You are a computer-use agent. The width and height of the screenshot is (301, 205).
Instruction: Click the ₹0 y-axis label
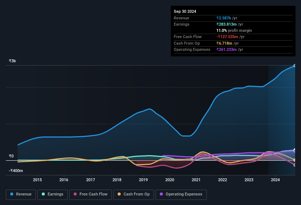coord(11,156)
